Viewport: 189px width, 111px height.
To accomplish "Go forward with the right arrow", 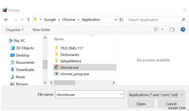I will click(15, 20).
